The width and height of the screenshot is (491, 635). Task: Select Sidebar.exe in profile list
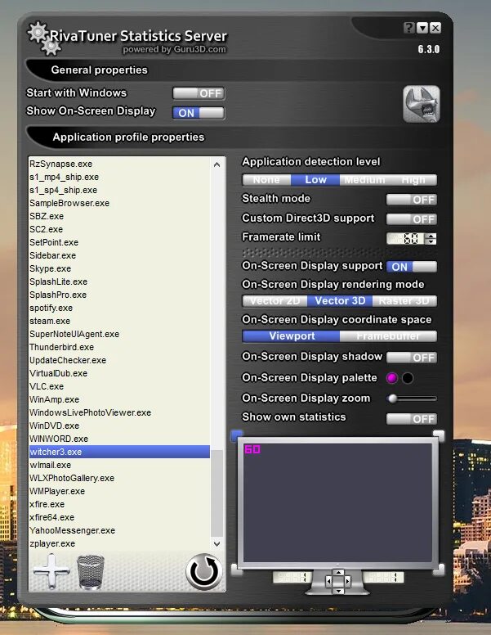[119, 255]
